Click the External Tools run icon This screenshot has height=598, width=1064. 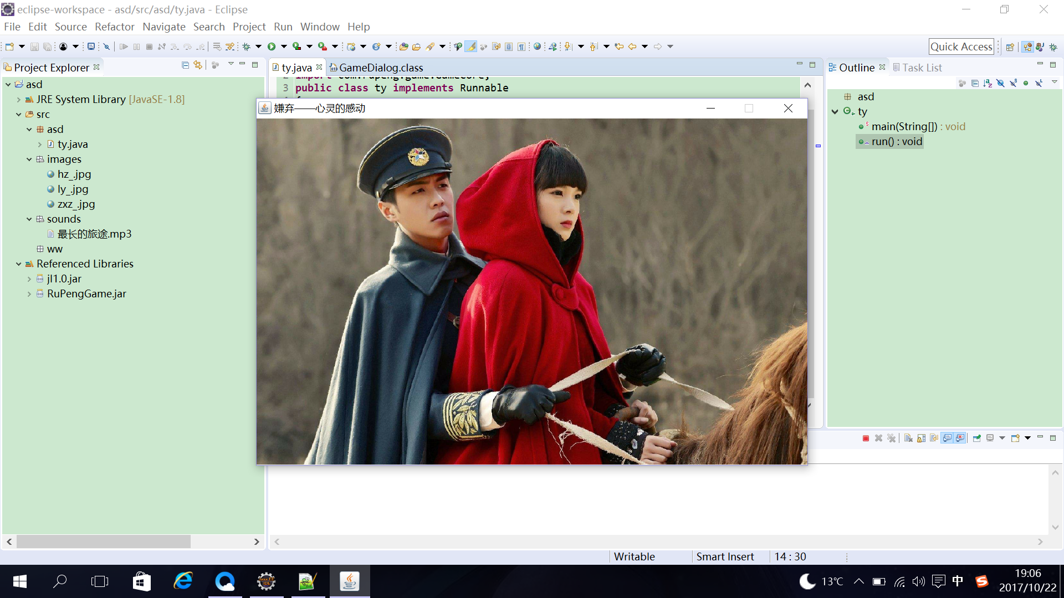point(323,47)
